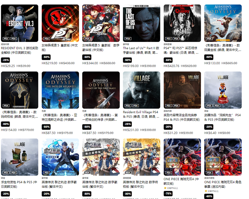
Task: Click the -80% badge on Odyssey Gold edition
Action: click(x=209, y=57)
